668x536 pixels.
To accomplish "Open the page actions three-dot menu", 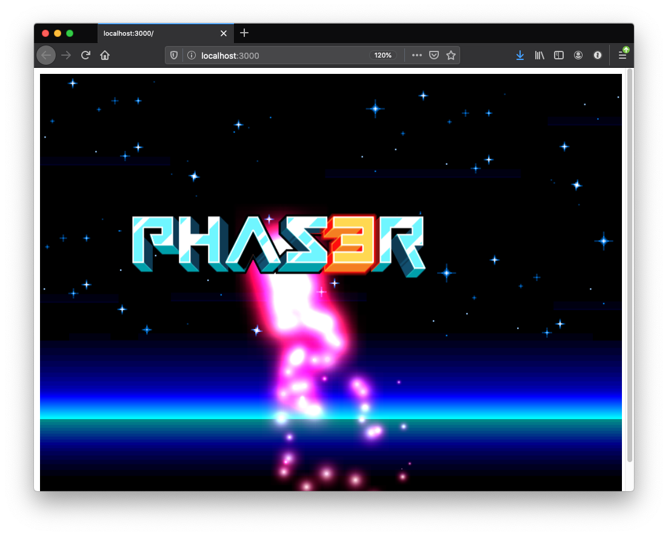I will click(x=416, y=55).
